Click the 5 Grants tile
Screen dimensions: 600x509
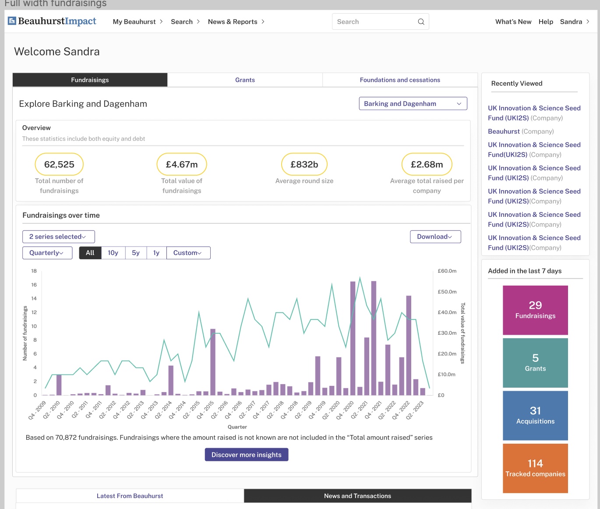[535, 363]
